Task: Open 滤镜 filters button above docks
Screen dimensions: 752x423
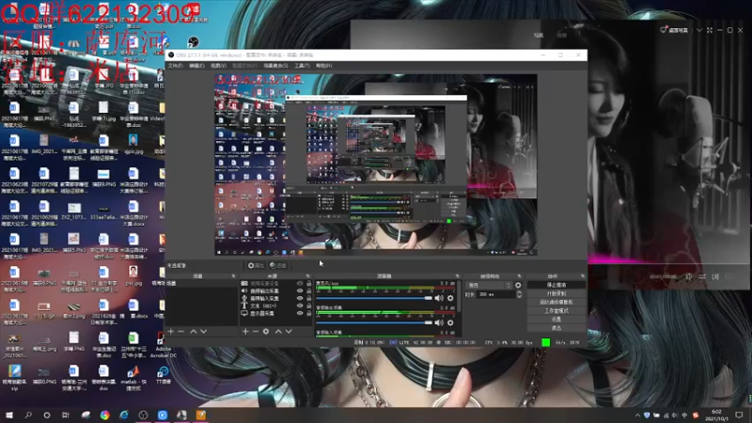Action: tap(277, 265)
